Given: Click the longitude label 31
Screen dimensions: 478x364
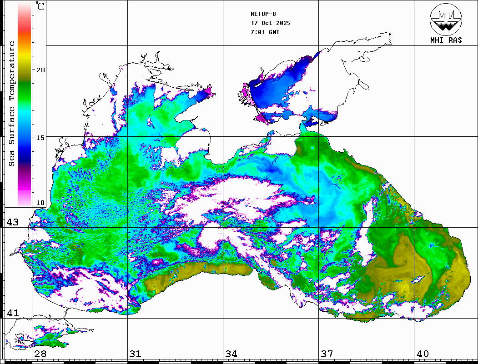Looking at the screenshot, I should 135,354.
